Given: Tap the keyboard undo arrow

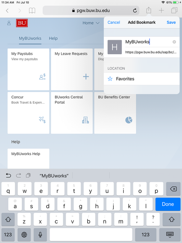Looking at the screenshot, I should (x=8, y=175).
